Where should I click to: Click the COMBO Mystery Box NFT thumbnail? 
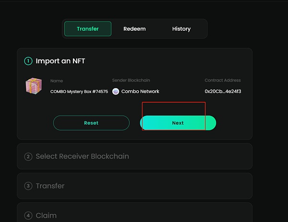point(34,86)
